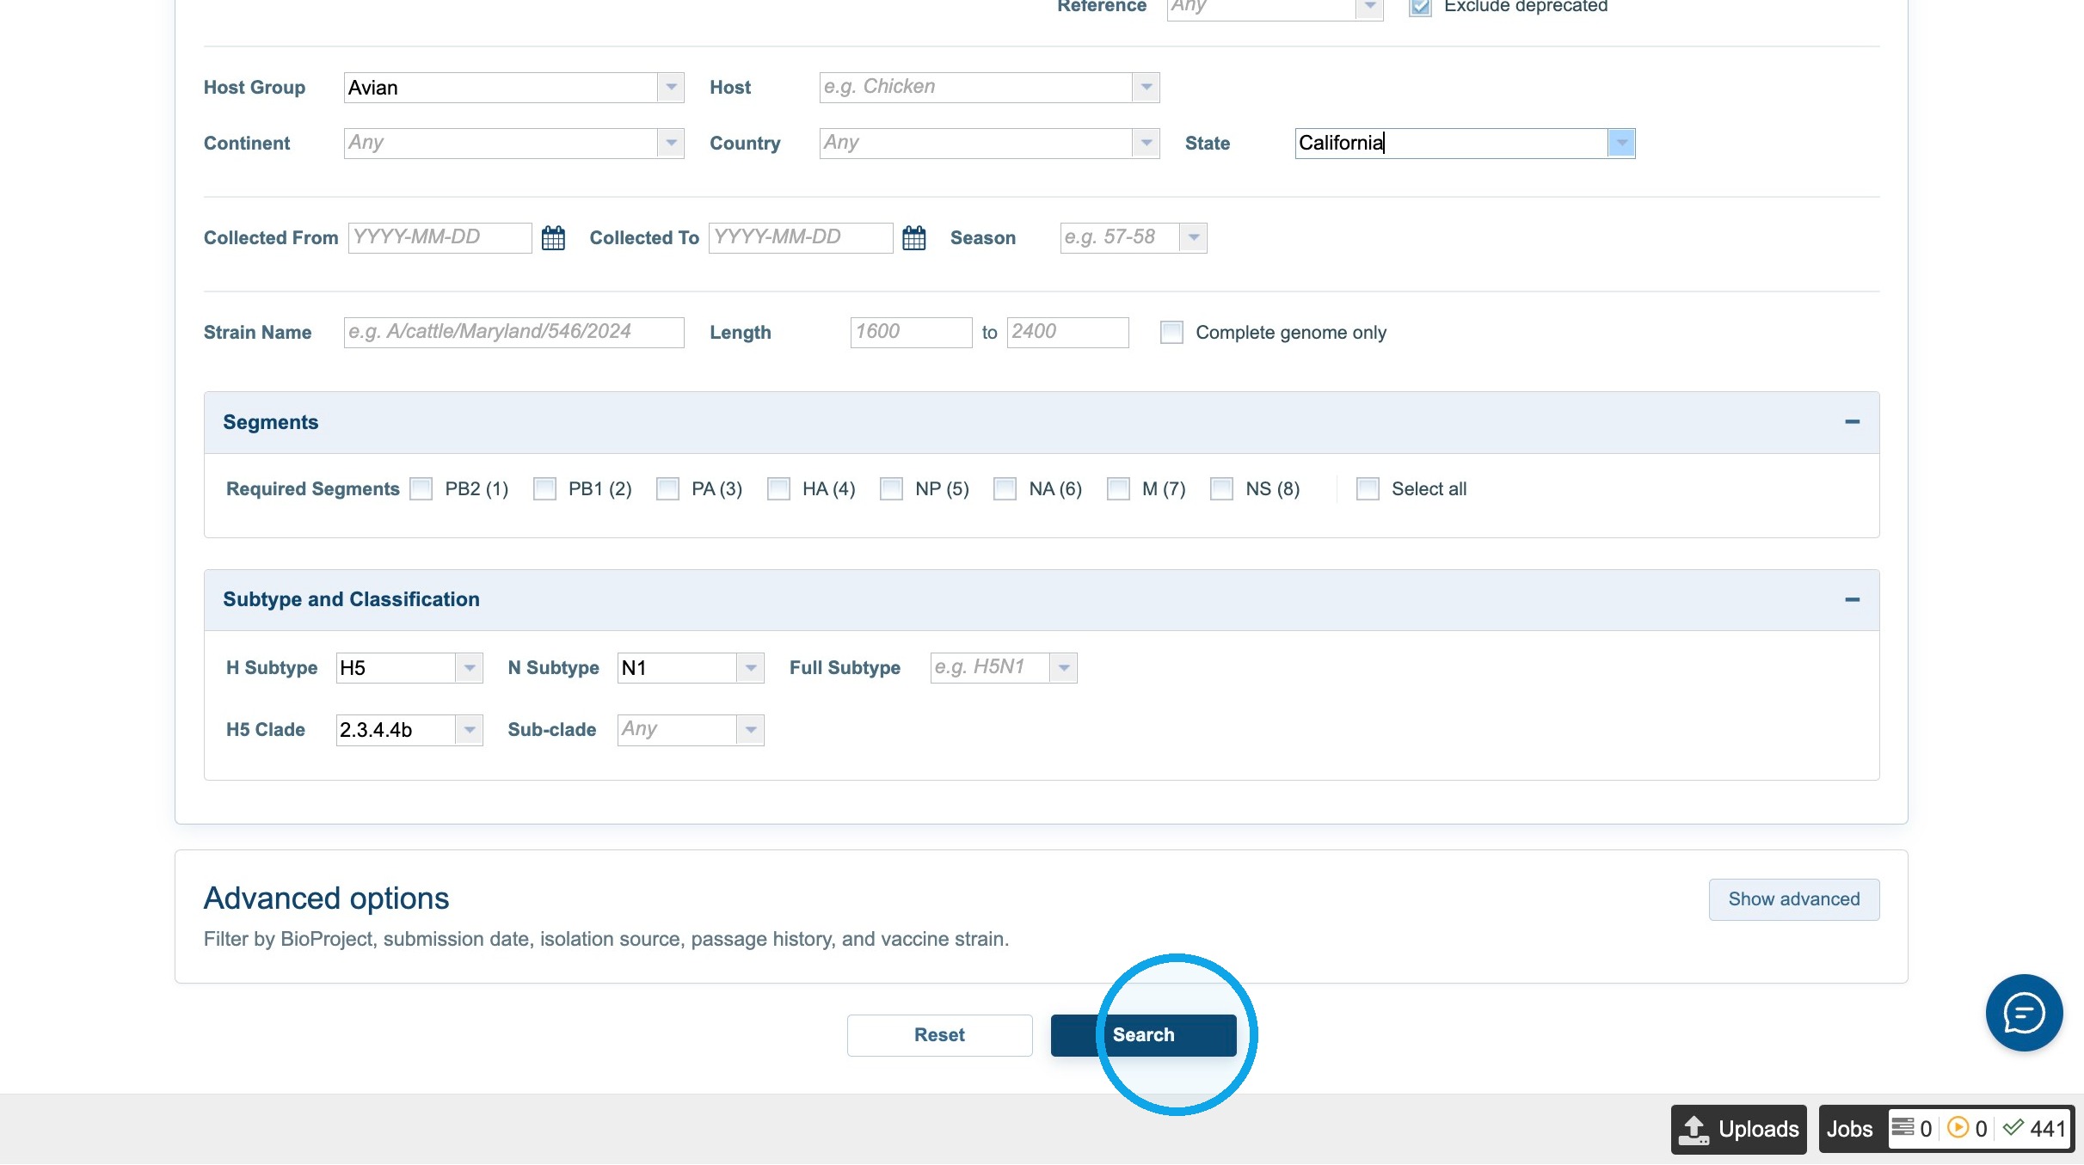Click the Collected From date field
This screenshot has width=2084, height=1165.
440,238
